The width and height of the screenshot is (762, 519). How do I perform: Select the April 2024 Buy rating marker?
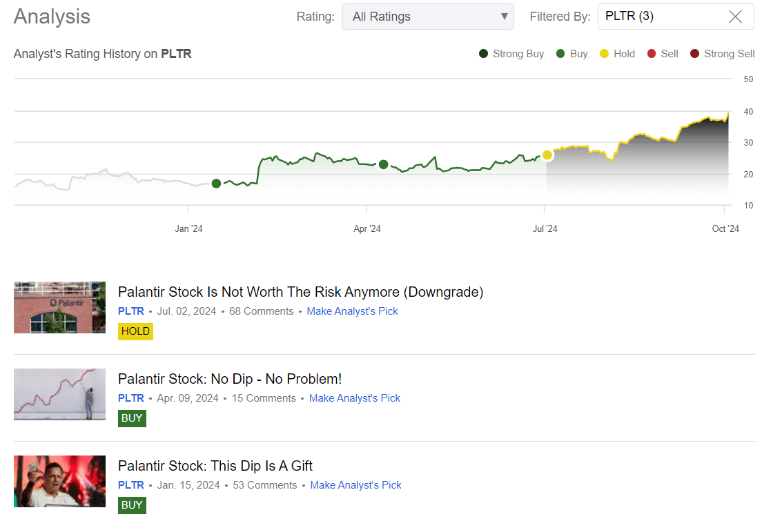384,164
